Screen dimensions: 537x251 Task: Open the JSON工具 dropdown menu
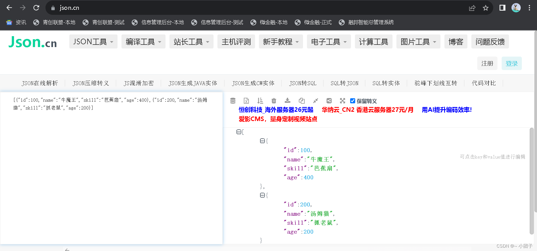coord(93,42)
